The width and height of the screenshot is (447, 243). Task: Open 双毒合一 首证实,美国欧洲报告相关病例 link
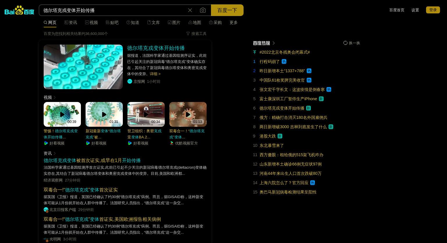pyautogui.click(x=102, y=219)
